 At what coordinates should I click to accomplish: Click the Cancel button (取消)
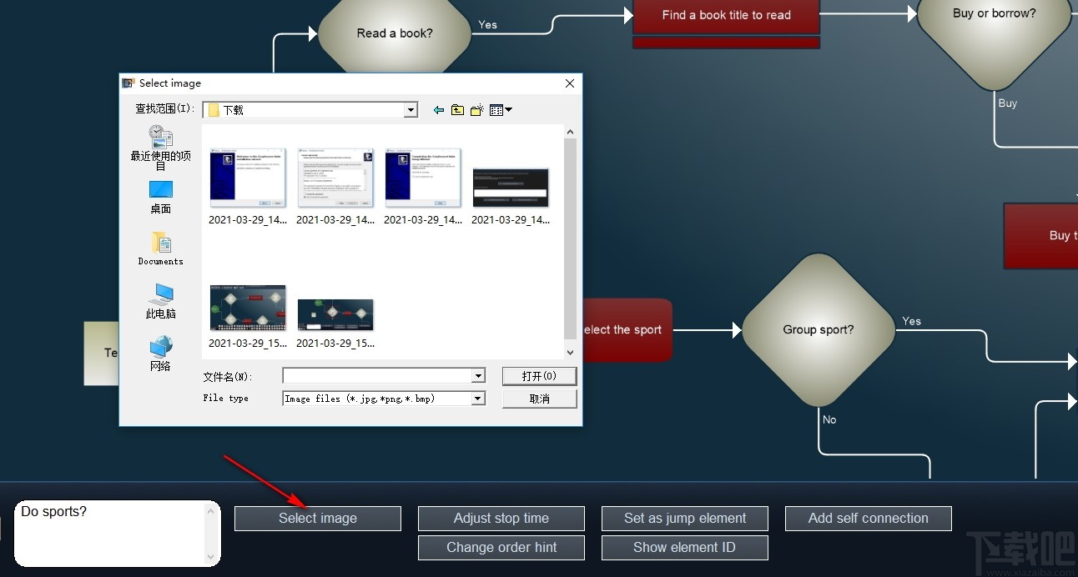[539, 399]
